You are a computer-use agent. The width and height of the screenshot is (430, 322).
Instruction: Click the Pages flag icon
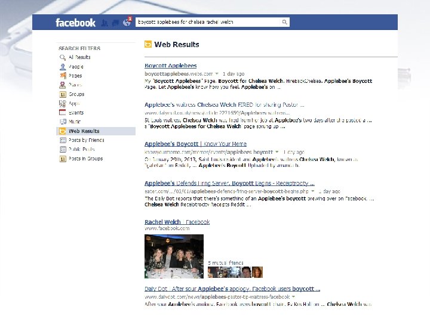pos(63,76)
